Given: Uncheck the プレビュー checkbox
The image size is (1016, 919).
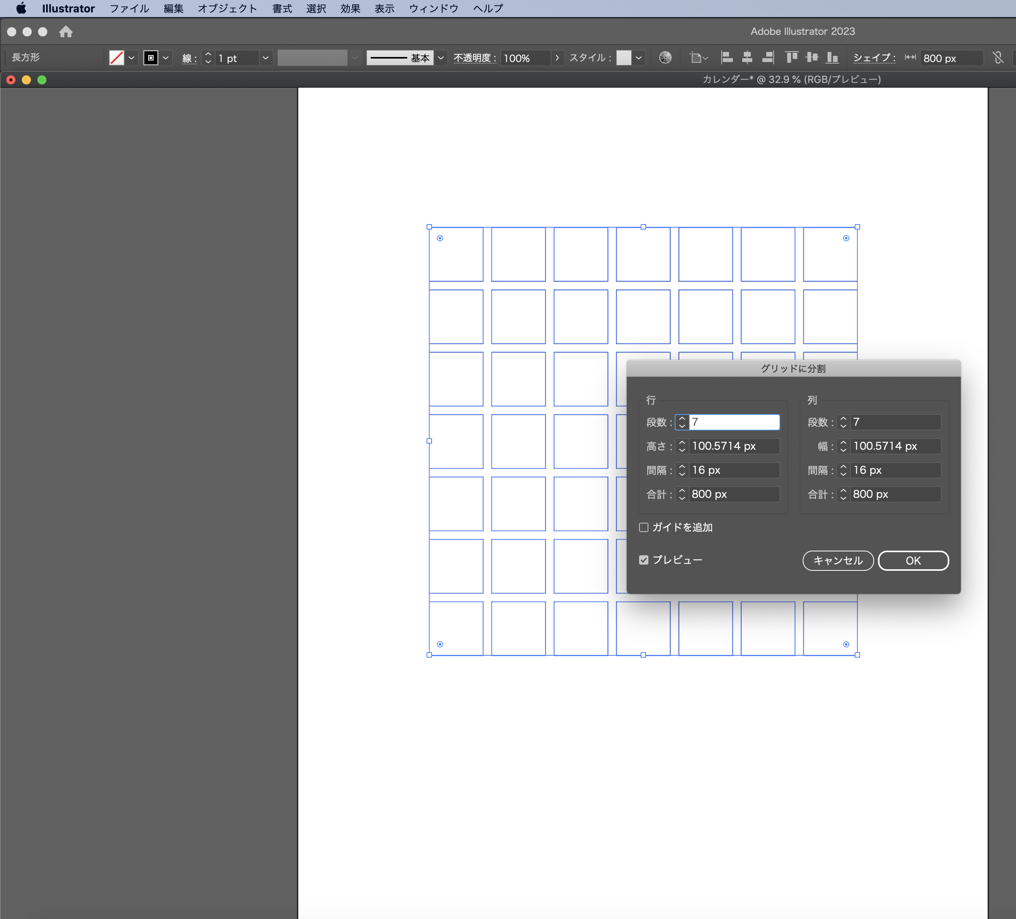Looking at the screenshot, I should pyautogui.click(x=644, y=560).
